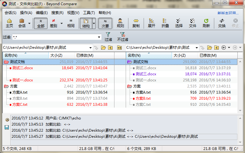
Task: Open the 会话 toolbar dropdown arrow
Action: [30, 23]
